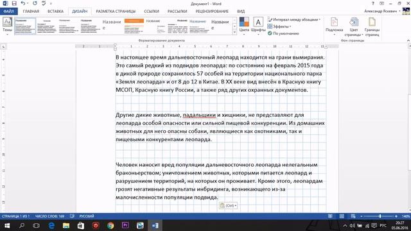Switch to the ССЫЛКИ tab
This screenshot has height=231, width=411.
152,12
